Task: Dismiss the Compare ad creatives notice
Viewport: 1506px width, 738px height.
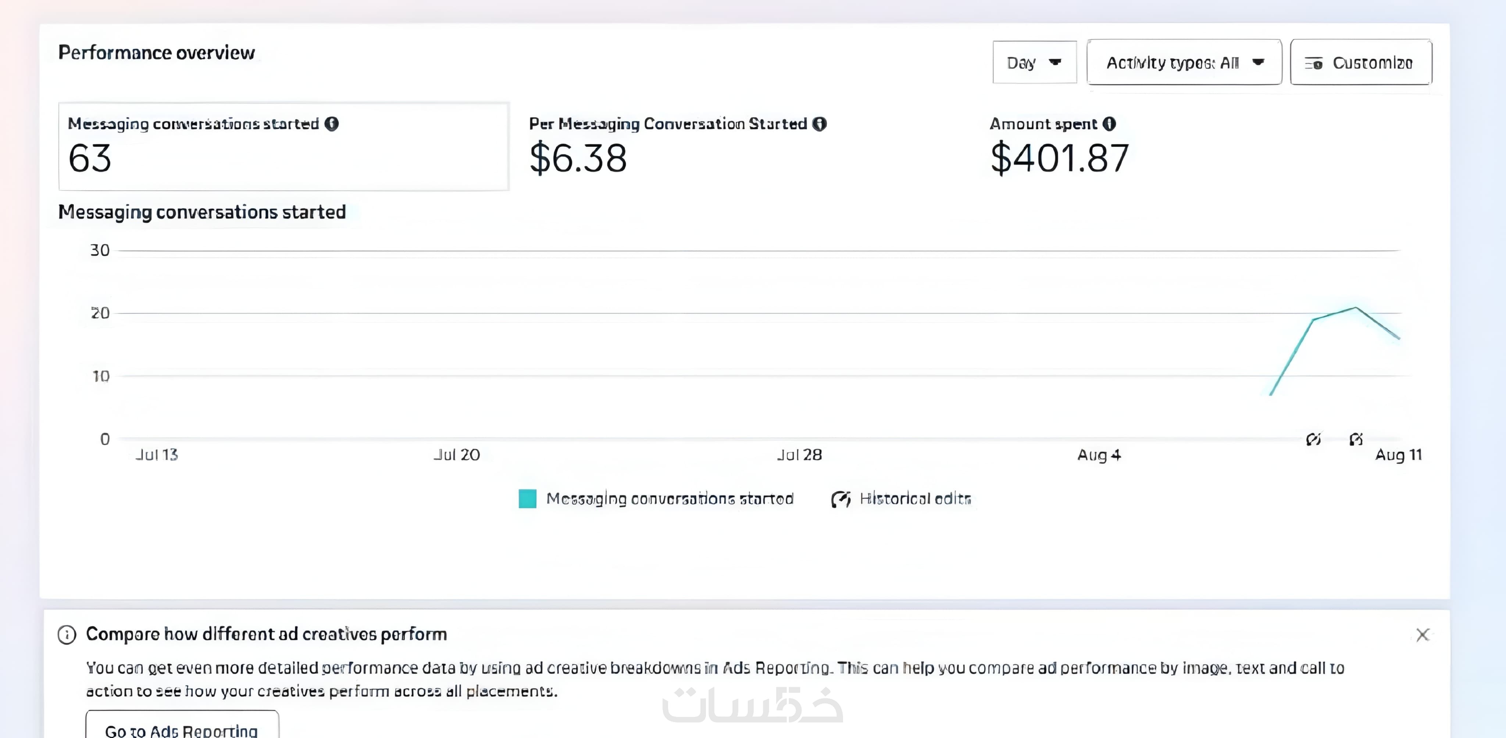Action: pyautogui.click(x=1423, y=634)
